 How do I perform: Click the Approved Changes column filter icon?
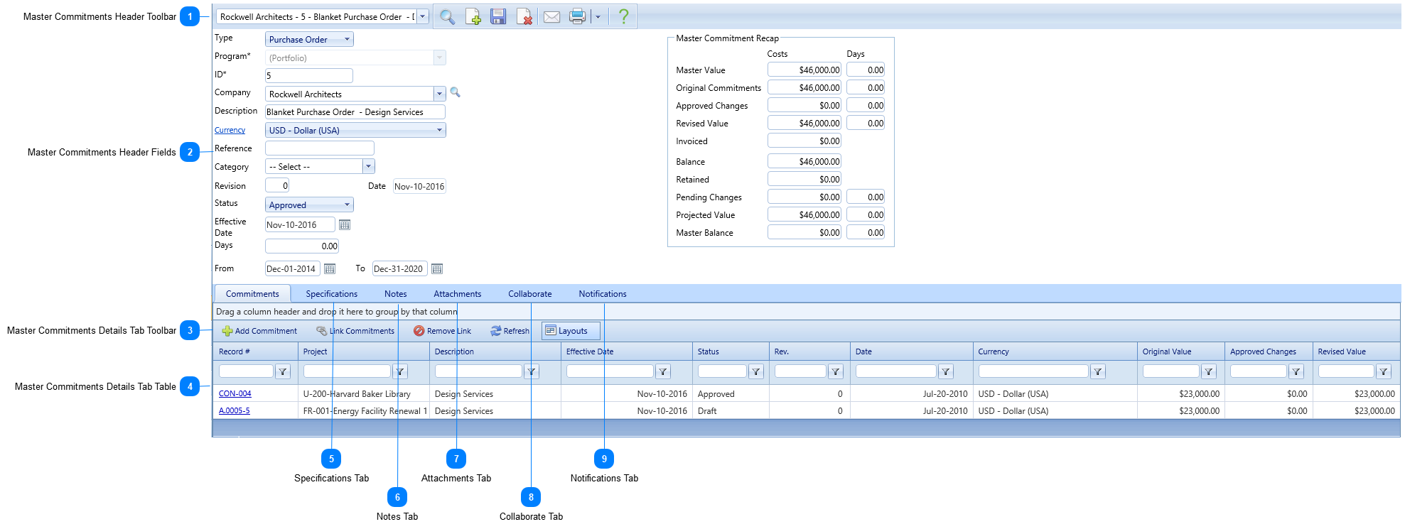(1296, 371)
